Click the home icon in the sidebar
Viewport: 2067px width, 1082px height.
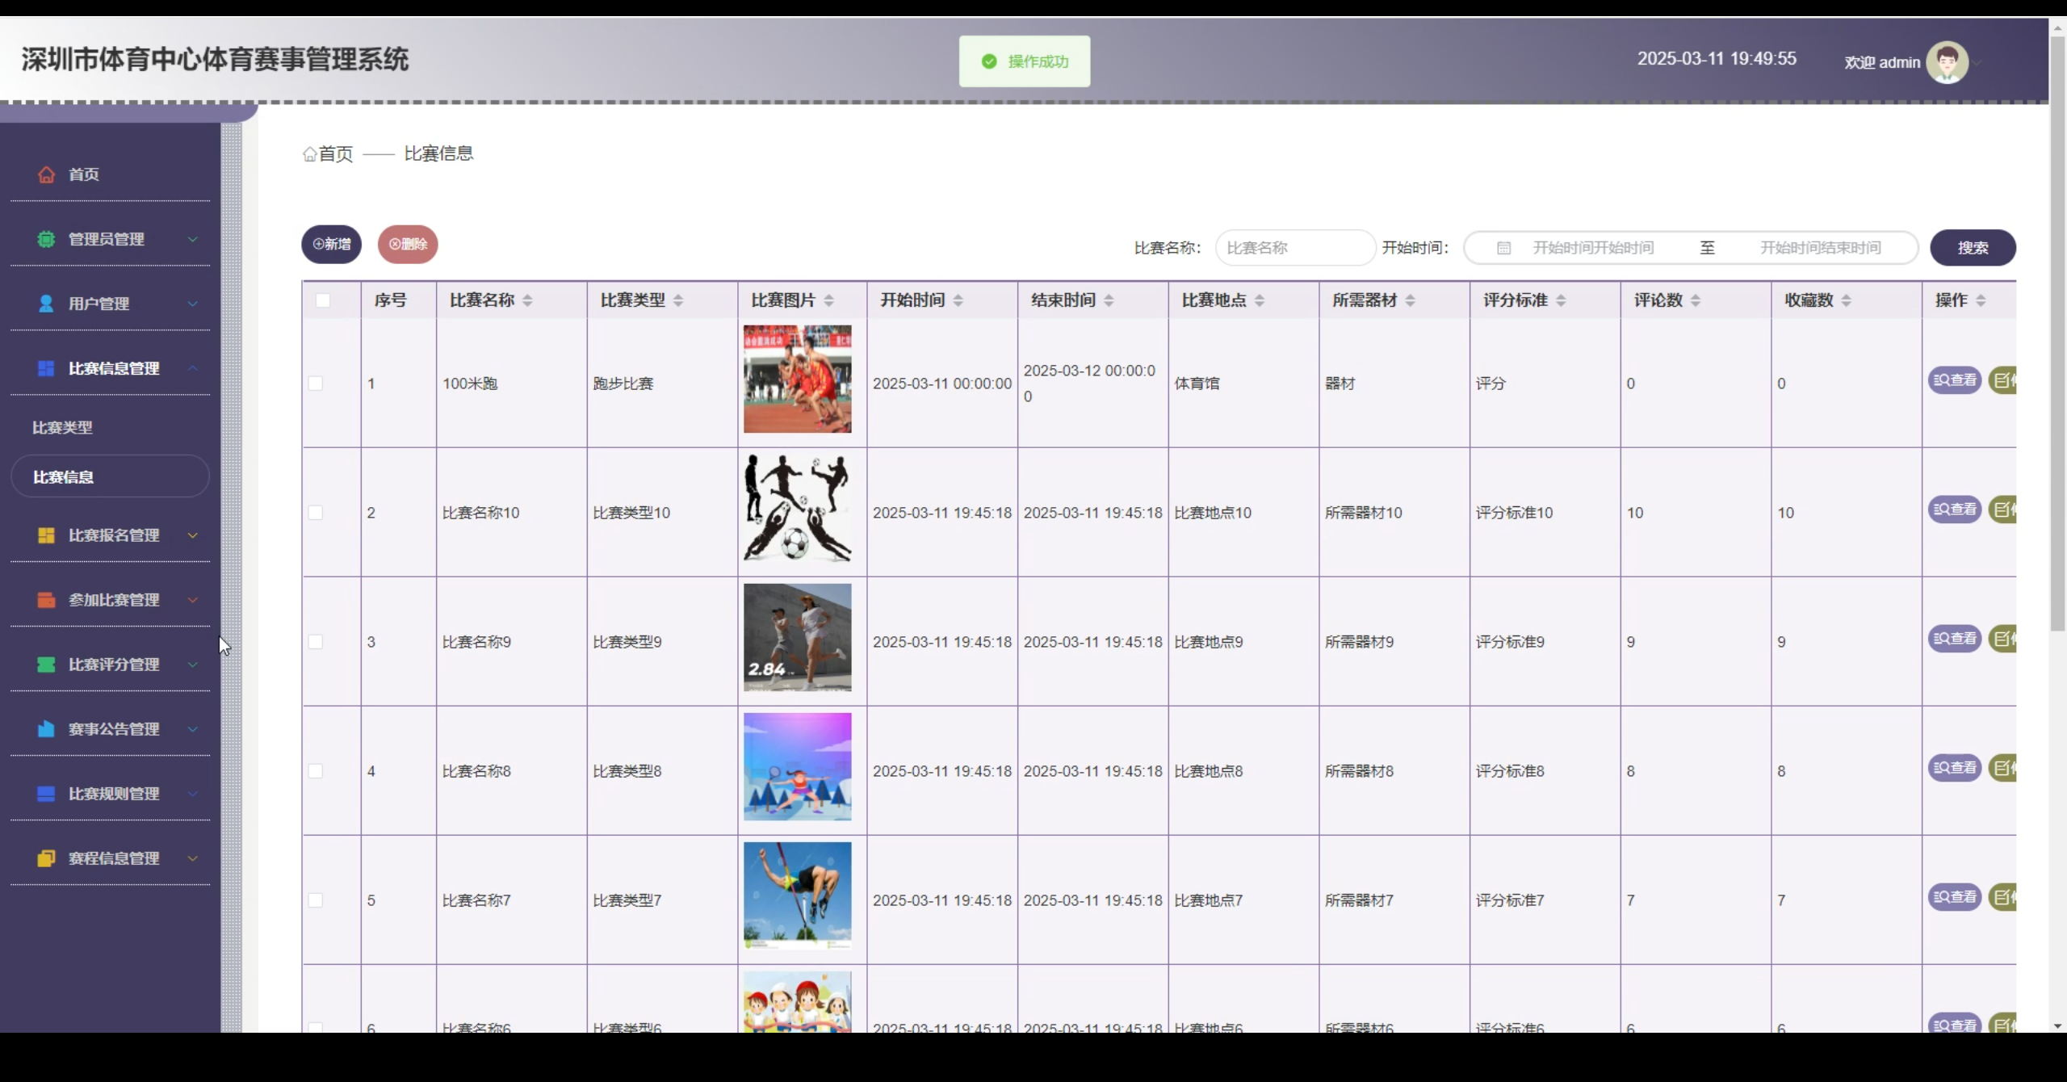click(x=46, y=174)
